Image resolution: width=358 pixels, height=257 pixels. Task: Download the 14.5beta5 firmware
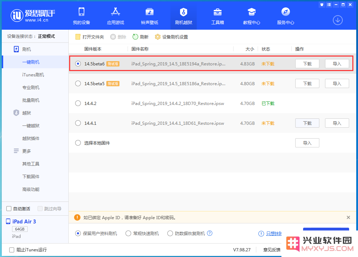pos(307,83)
